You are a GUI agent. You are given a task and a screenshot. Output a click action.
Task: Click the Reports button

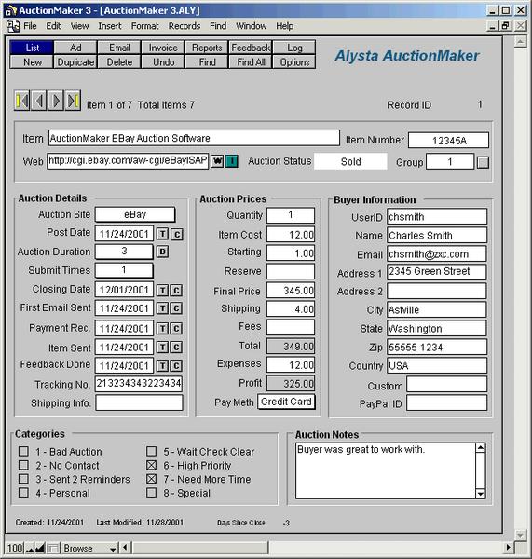[207, 48]
